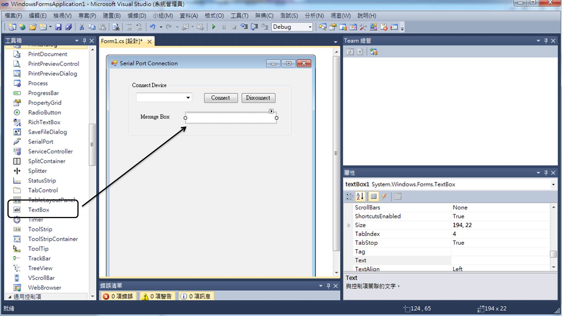Screen dimensions: 562x316
Task: Open the 偵錯(D) menu
Action: (137, 16)
